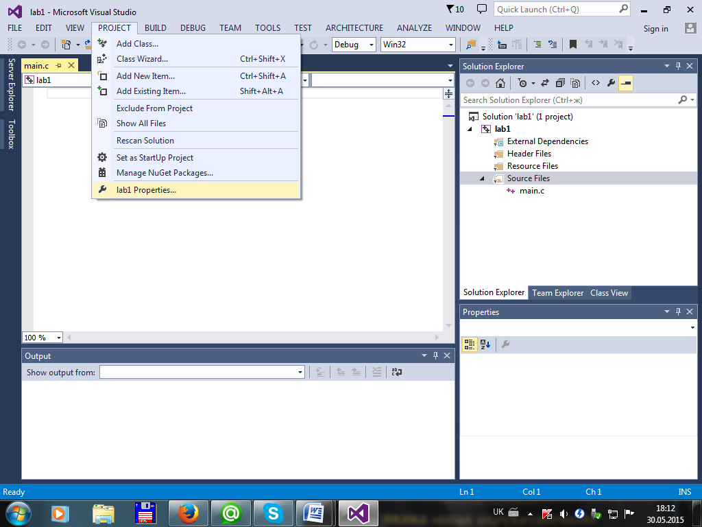Screen dimensions: 702x527
Task: Open the Server Explorer side tab
Action: pyautogui.click(x=11, y=84)
